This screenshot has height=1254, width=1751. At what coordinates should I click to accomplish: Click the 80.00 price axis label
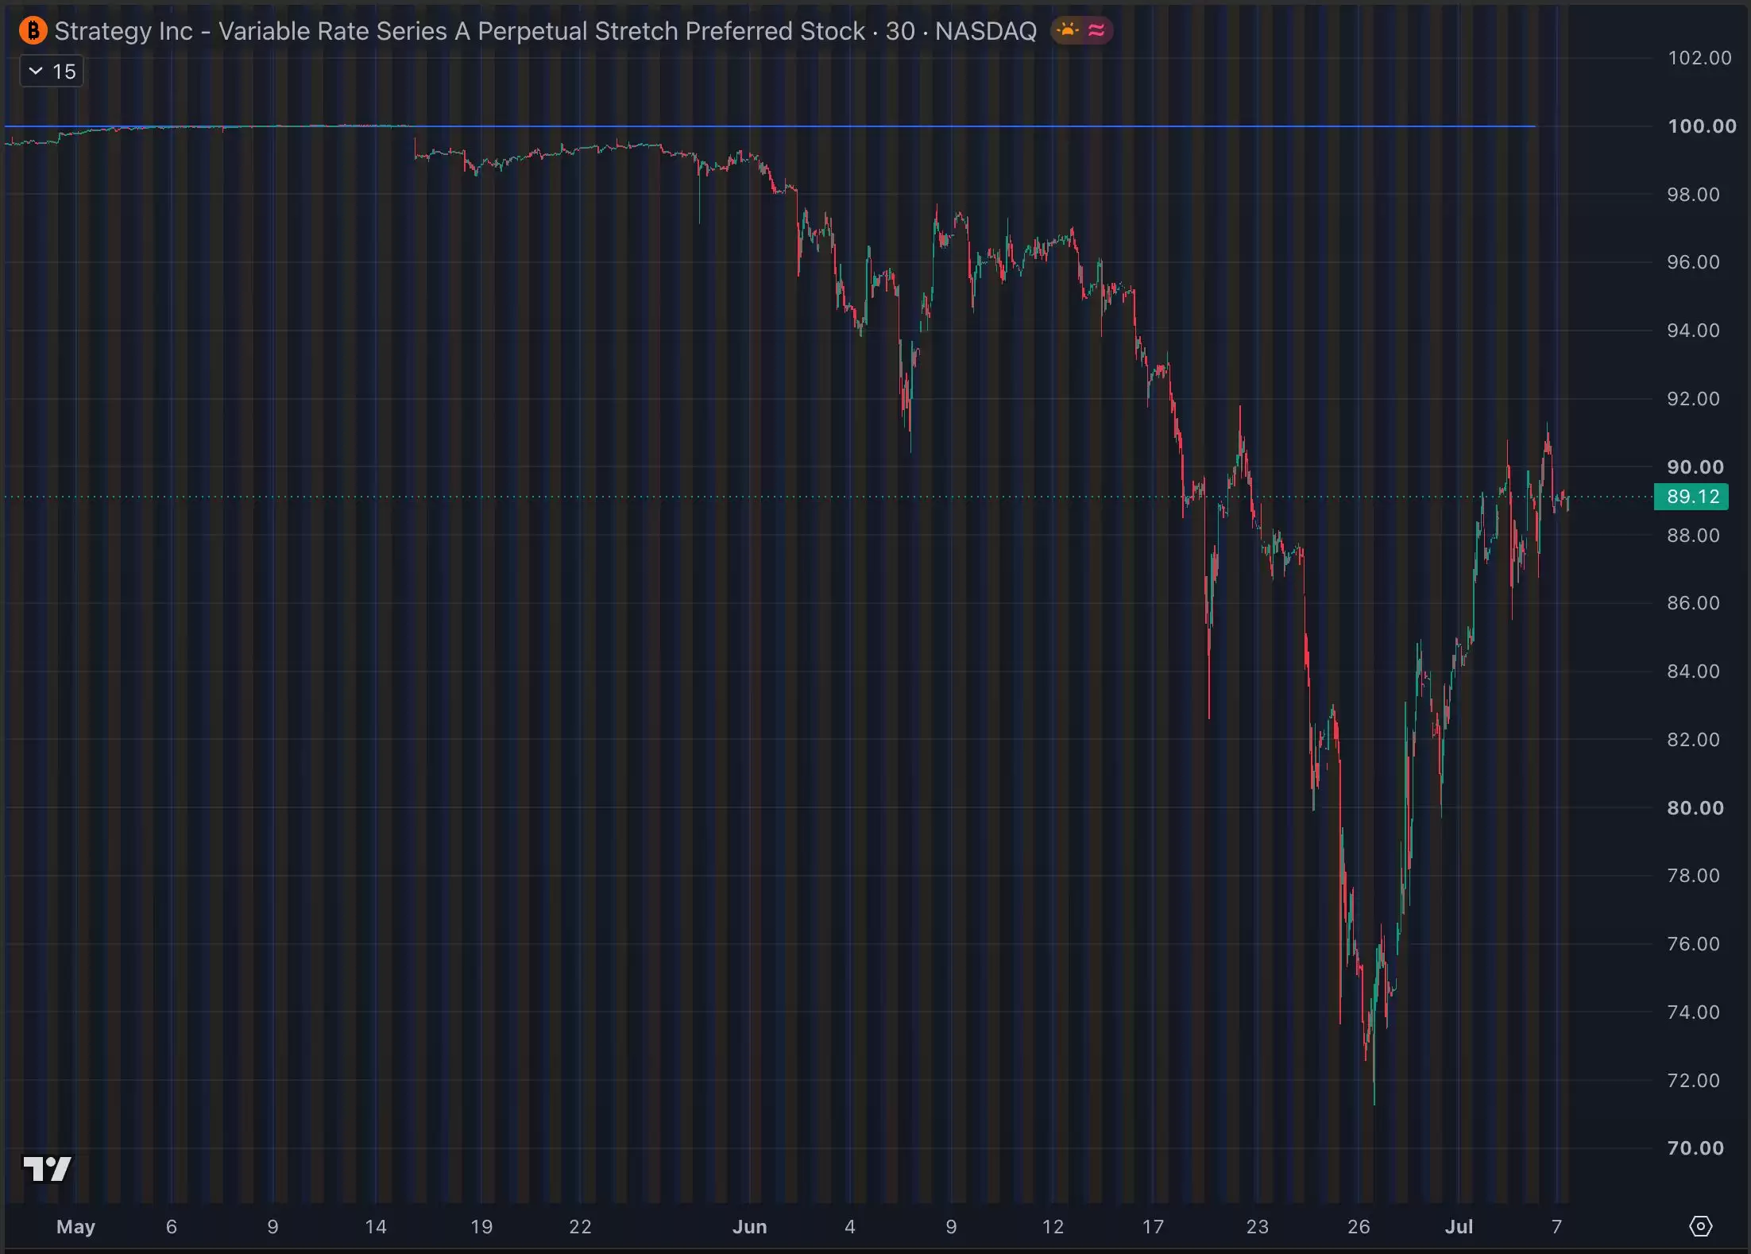1695,808
